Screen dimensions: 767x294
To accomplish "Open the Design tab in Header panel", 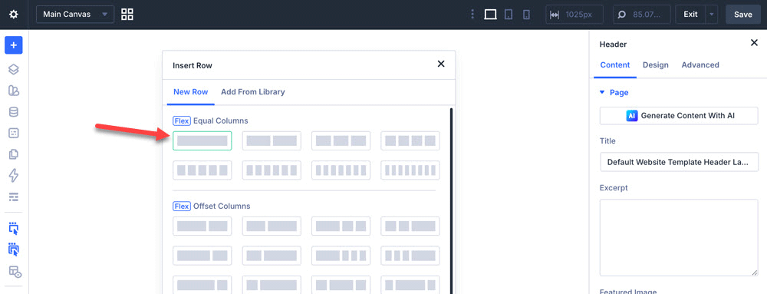I will pyautogui.click(x=656, y=64).
